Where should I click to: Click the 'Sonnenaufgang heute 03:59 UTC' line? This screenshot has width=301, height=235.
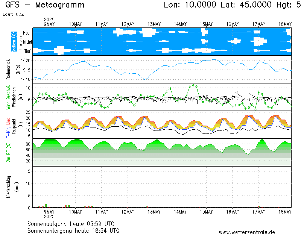pos(71,224)
